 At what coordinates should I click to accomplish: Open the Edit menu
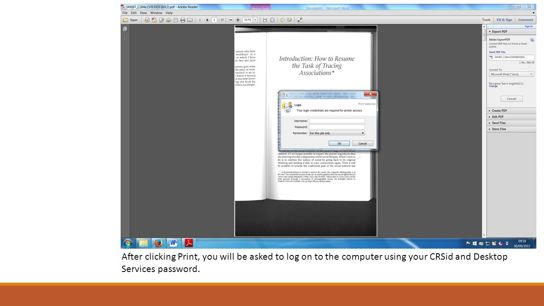tap(134, 13)
